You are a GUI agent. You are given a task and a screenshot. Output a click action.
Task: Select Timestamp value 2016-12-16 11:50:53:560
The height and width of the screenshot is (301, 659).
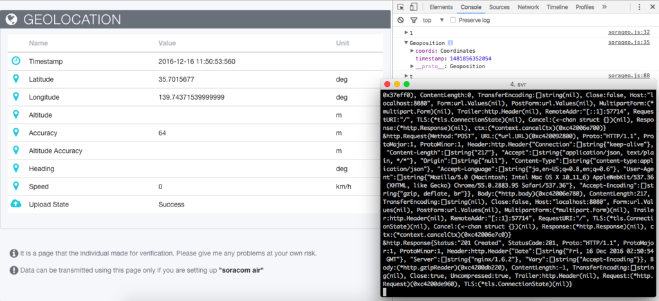click(x=197, y=61)
